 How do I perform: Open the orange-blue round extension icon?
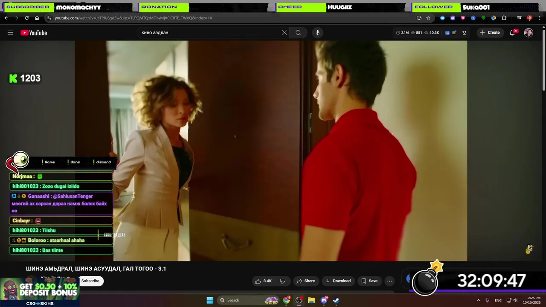pos(494,18)
